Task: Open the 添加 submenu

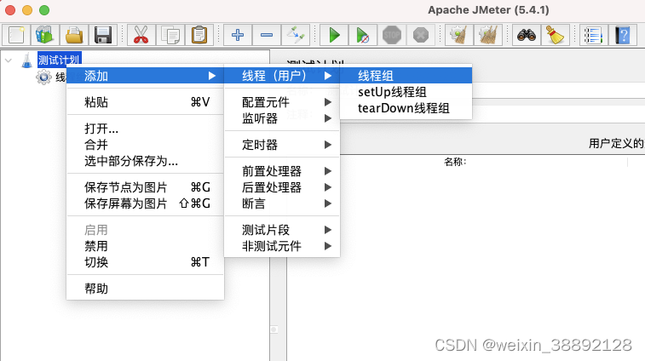Action: click(x=145, y=76)
